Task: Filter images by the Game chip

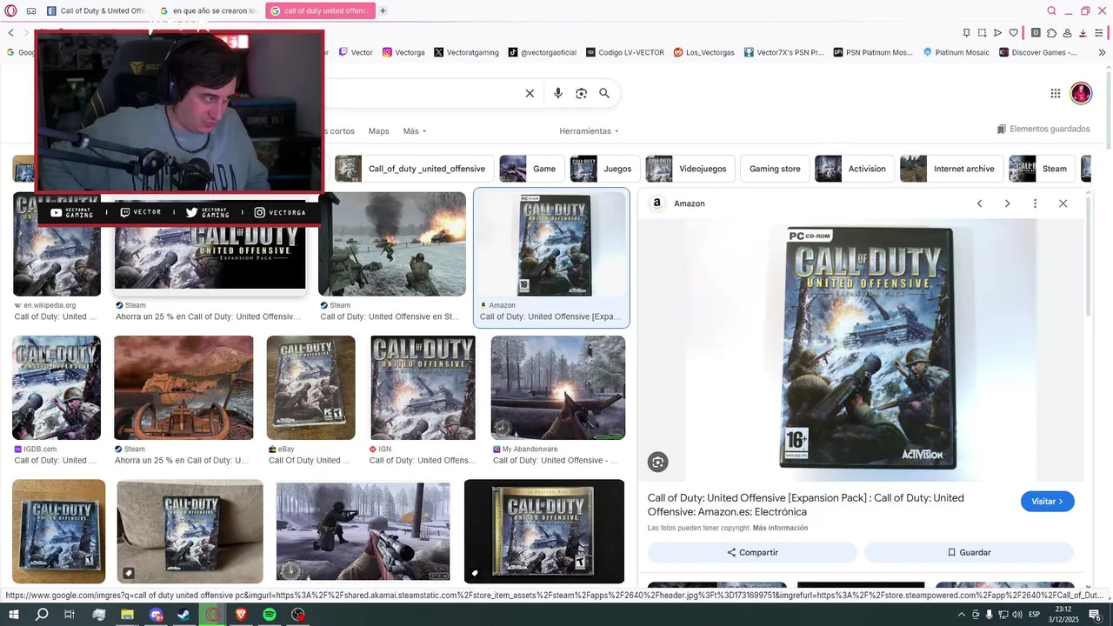Action: point(530,169)
